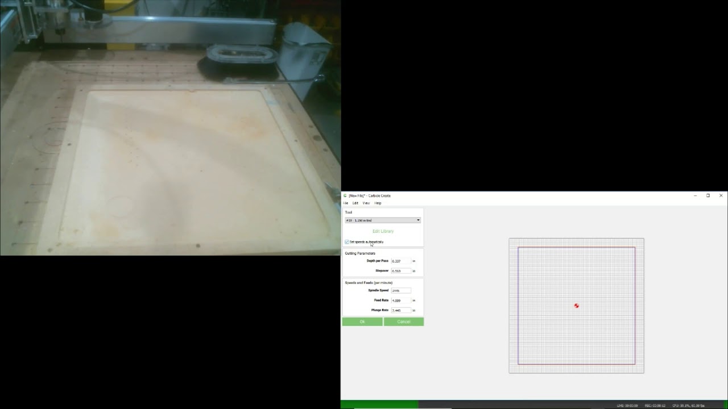
Task: Click the CNC machine webcam feed
Action: pyautogui.click(x=171, y=128)
